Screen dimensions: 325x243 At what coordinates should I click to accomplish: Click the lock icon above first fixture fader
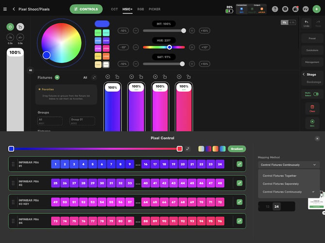tap(117, 77)
